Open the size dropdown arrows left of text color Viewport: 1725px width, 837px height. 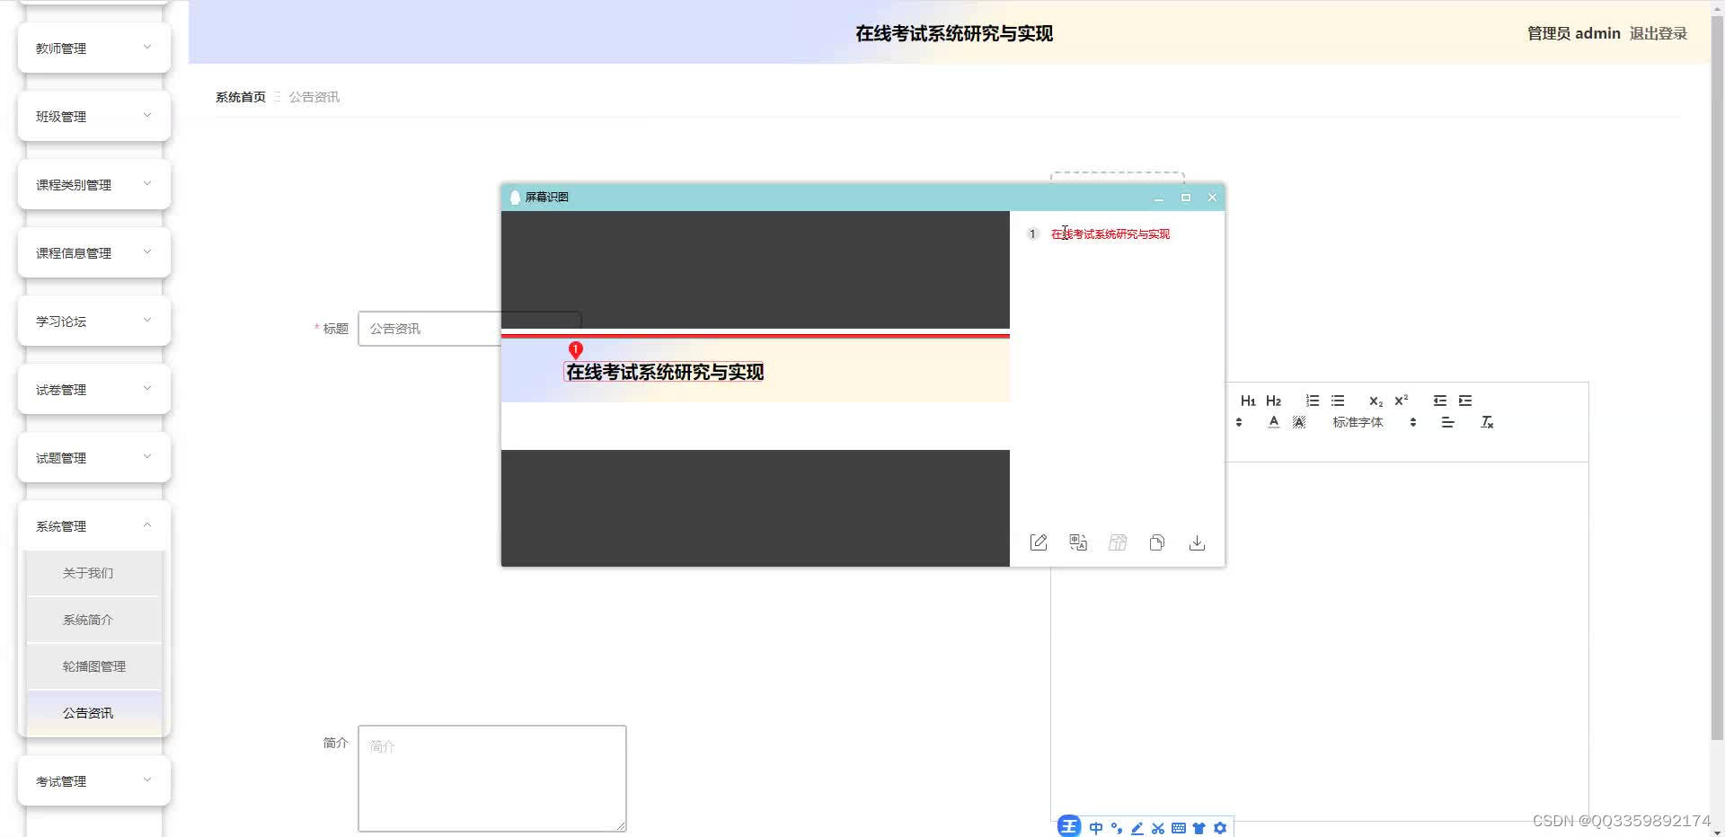point(1239,422)
